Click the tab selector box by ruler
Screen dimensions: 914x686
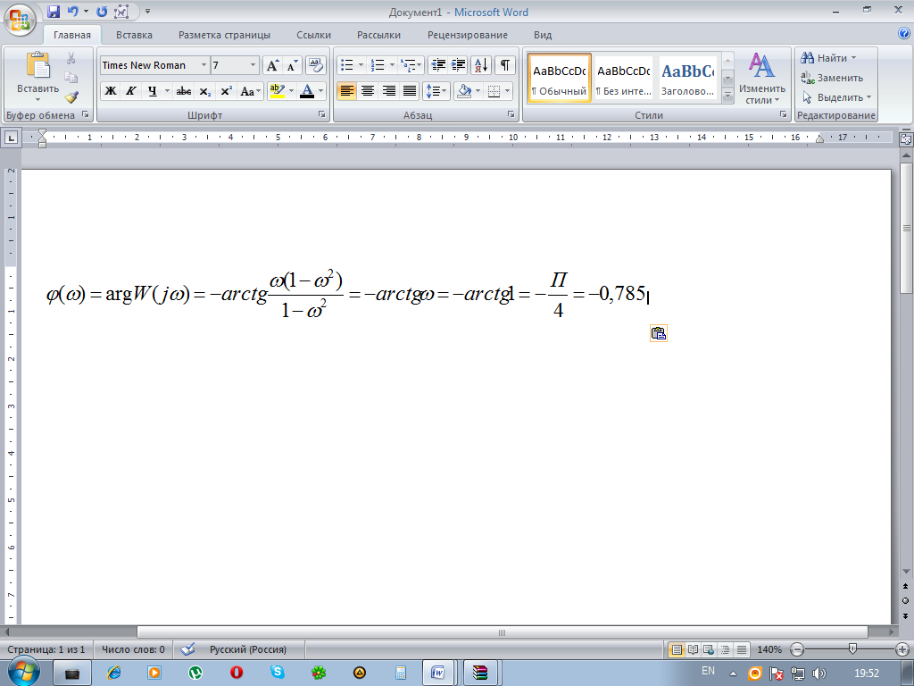[12, 138]
